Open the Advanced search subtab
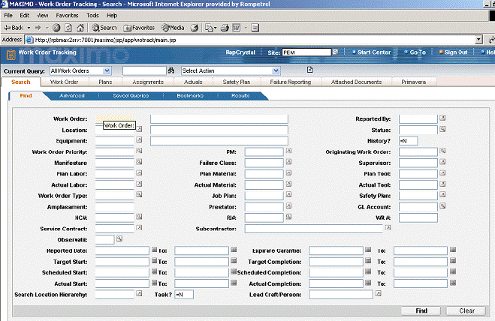 click(72, 95)
